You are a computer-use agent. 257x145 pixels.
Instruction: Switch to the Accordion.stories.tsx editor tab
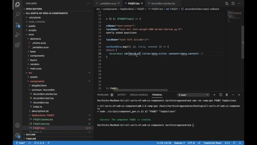[163, 4]
